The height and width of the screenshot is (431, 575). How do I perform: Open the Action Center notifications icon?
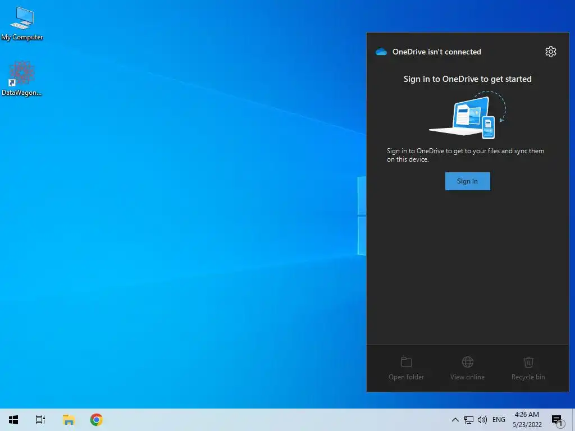pyautogui.click(x=557, y=420)
